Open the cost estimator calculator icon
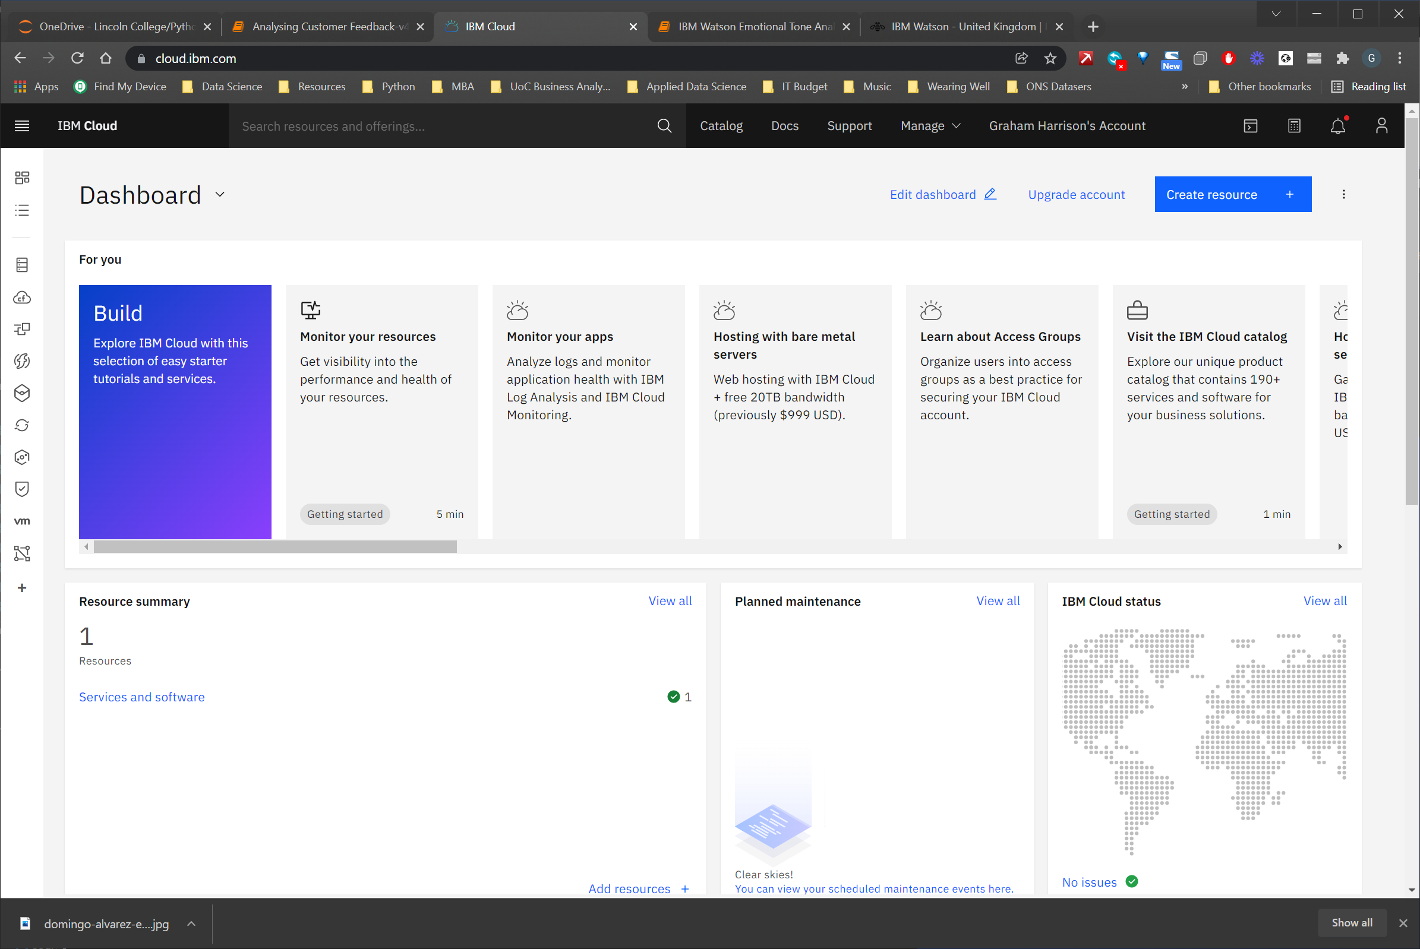Screen dimensions: 1420x949 1294,126
